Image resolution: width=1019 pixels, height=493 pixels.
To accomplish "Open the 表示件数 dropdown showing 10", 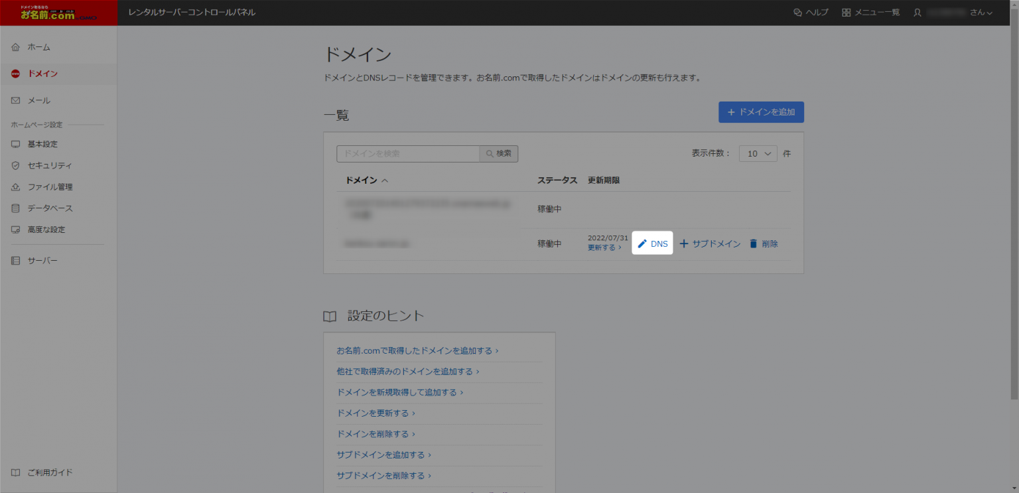I will (x=758, y=153).
